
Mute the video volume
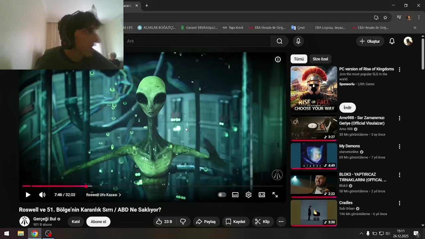(42, 195)
